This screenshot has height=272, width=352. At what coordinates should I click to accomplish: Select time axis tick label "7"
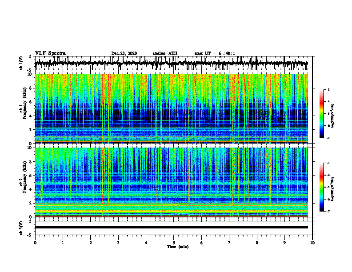(229, 243)
